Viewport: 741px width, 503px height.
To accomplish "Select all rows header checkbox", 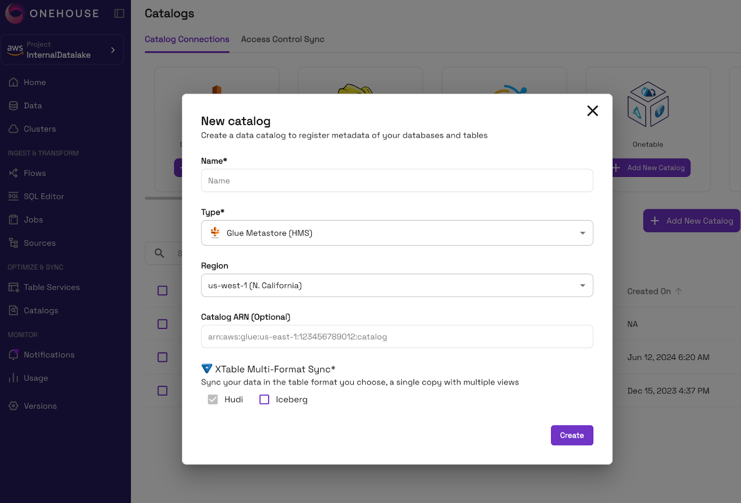I will click(x=163, y=290).
